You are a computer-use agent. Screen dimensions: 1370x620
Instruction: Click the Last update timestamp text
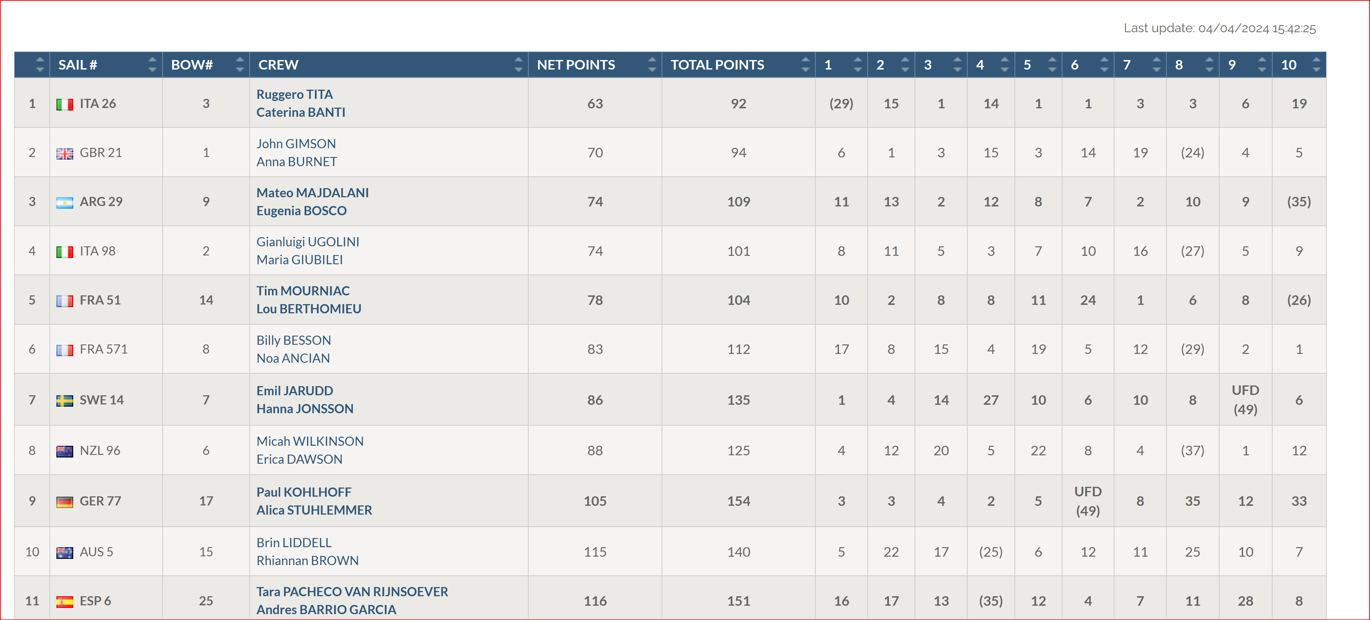[1220, 29]
